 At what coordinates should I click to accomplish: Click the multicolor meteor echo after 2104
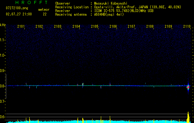pyautogui.click(x=83, y=84)
